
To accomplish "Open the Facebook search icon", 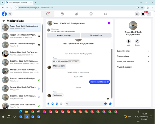I will (10, 14).
